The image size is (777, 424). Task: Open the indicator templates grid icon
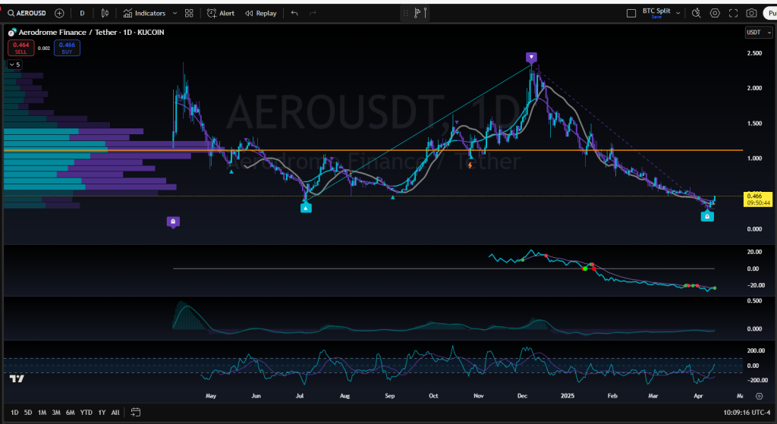[x=189, y=14]
